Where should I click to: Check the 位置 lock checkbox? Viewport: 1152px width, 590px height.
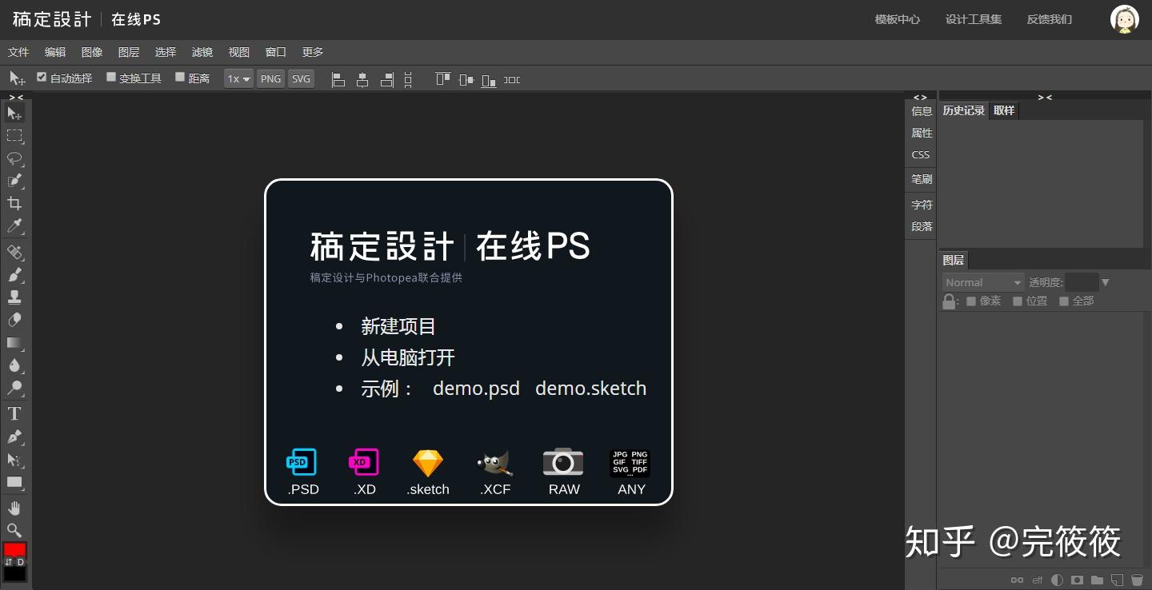1018,301
